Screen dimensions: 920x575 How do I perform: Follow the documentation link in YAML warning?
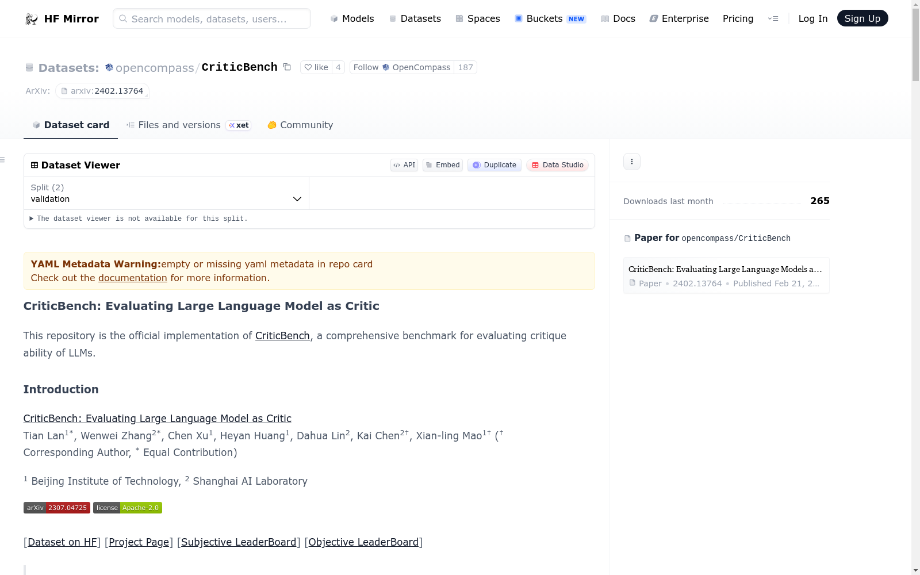[x=133, y=278]
